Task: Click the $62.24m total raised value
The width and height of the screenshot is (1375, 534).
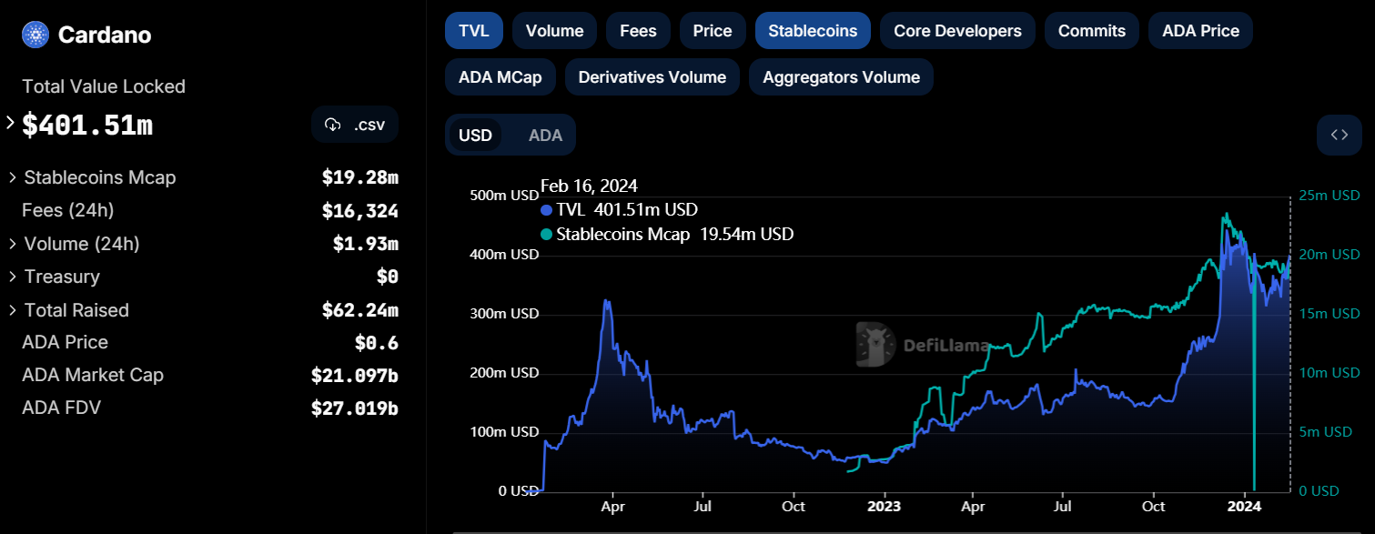Action: tap(359, 310)
